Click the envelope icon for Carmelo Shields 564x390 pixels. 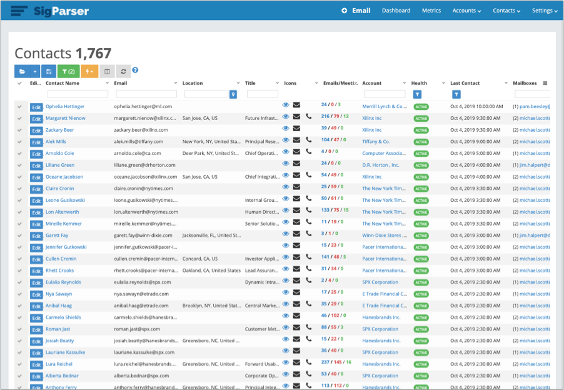point(296,316)
